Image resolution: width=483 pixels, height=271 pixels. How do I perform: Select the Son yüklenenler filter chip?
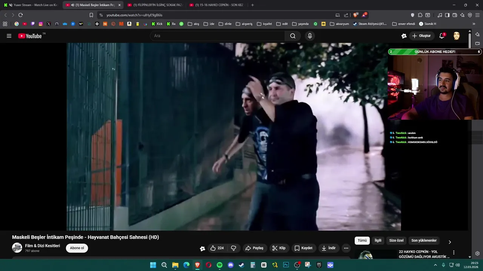[424, 241]
